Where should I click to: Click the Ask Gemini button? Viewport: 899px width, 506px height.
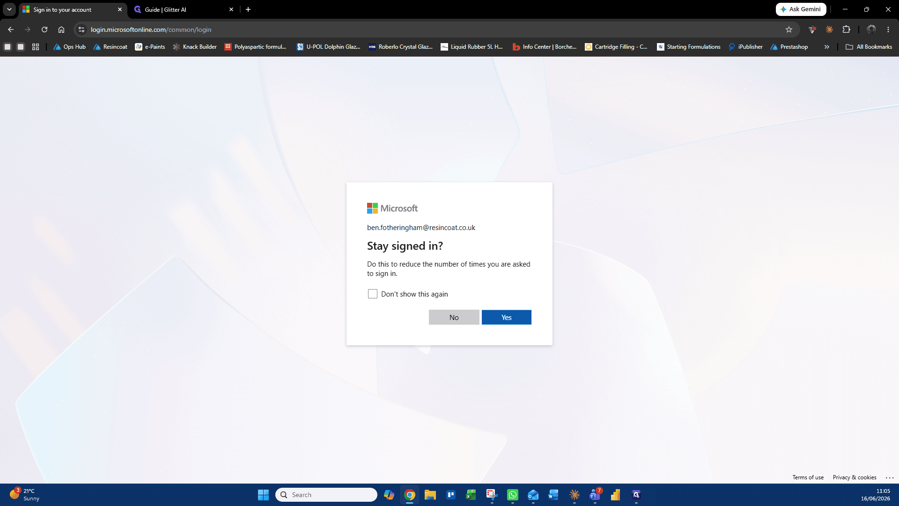[801, 9]
